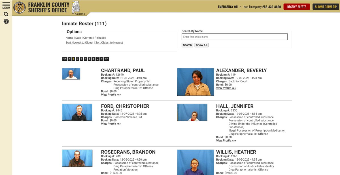Show Current inmates link

click(88, 38)
